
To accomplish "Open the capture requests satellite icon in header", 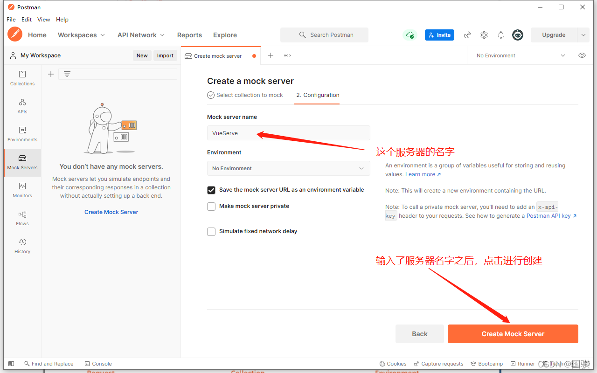I will pyautogui.click(x=467, y=35).
